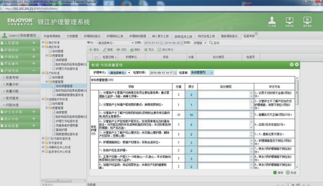Click the 关闭 close button in dialog footer

(291, 173)
